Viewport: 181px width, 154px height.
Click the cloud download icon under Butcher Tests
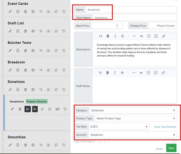48,51
